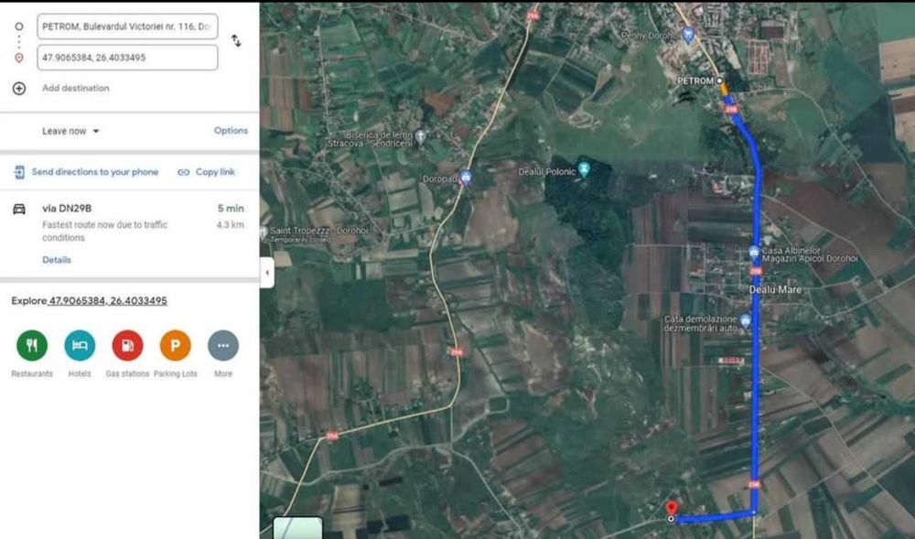Select the via DN29B route

129,233
